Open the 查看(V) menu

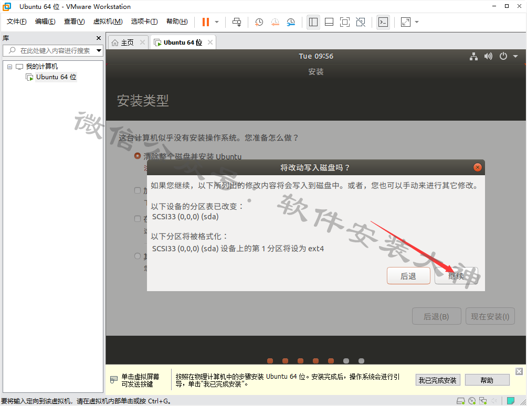75,22
